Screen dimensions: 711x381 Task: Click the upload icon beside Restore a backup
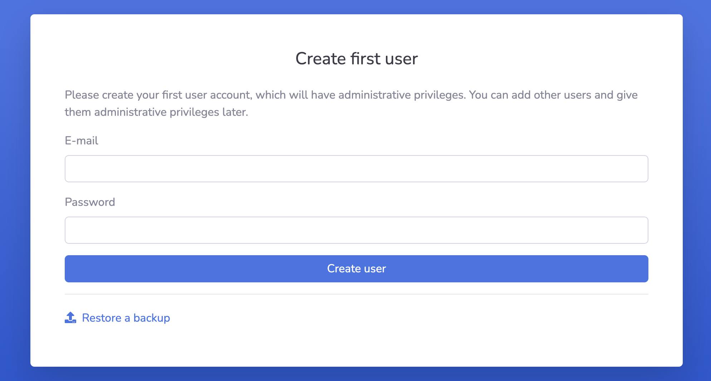coord(70,317)
